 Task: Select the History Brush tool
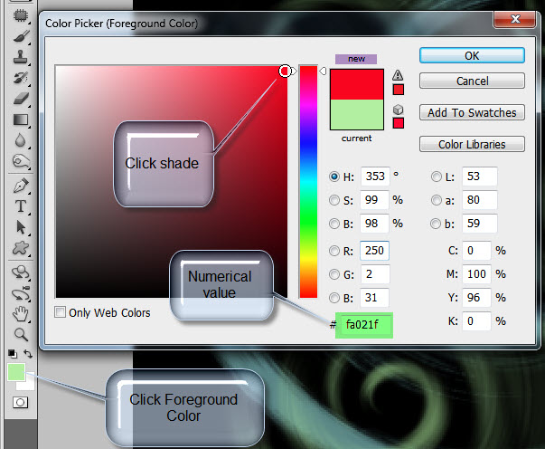click(20, 78)
